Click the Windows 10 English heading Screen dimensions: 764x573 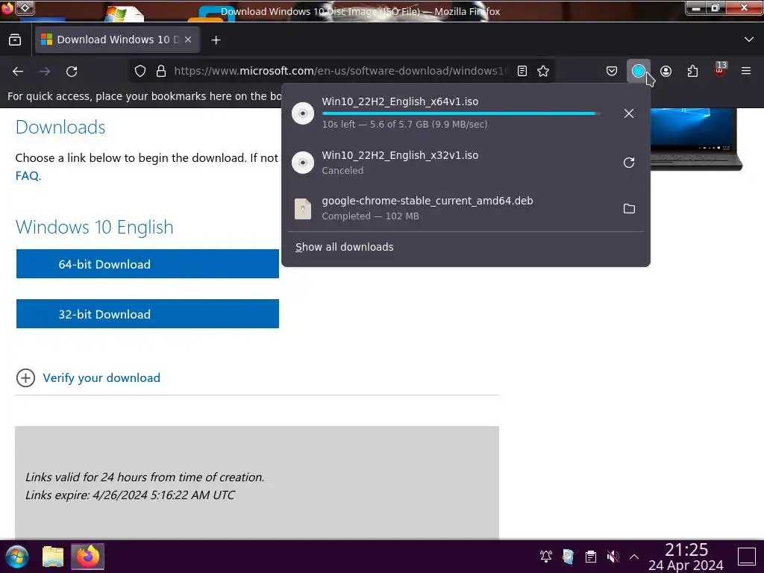[x=95, y=227]
